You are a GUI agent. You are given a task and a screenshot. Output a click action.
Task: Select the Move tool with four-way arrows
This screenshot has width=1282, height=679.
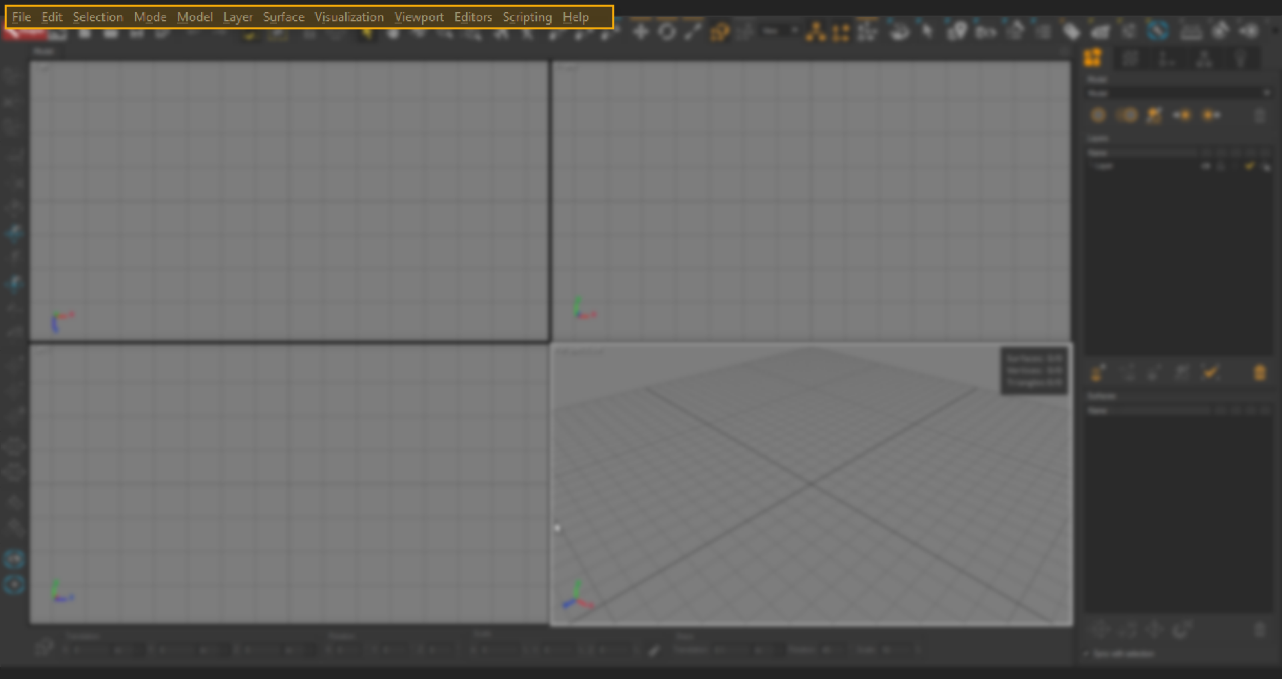pos(640,31)
